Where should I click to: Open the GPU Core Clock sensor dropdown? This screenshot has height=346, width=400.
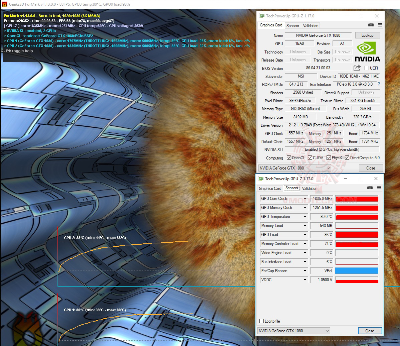[x=305, y=199]
